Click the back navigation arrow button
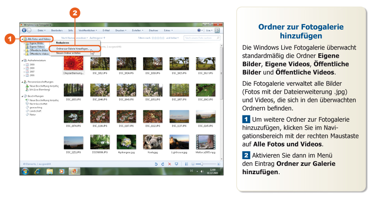 tap(24, 30)
